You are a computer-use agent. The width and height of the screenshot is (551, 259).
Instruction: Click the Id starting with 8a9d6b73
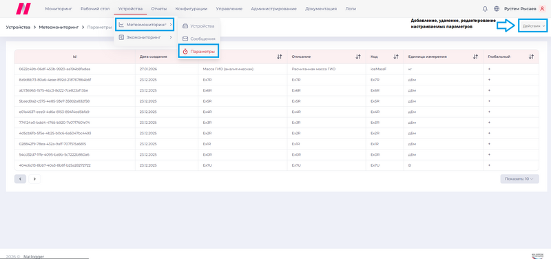coord(55,80)
